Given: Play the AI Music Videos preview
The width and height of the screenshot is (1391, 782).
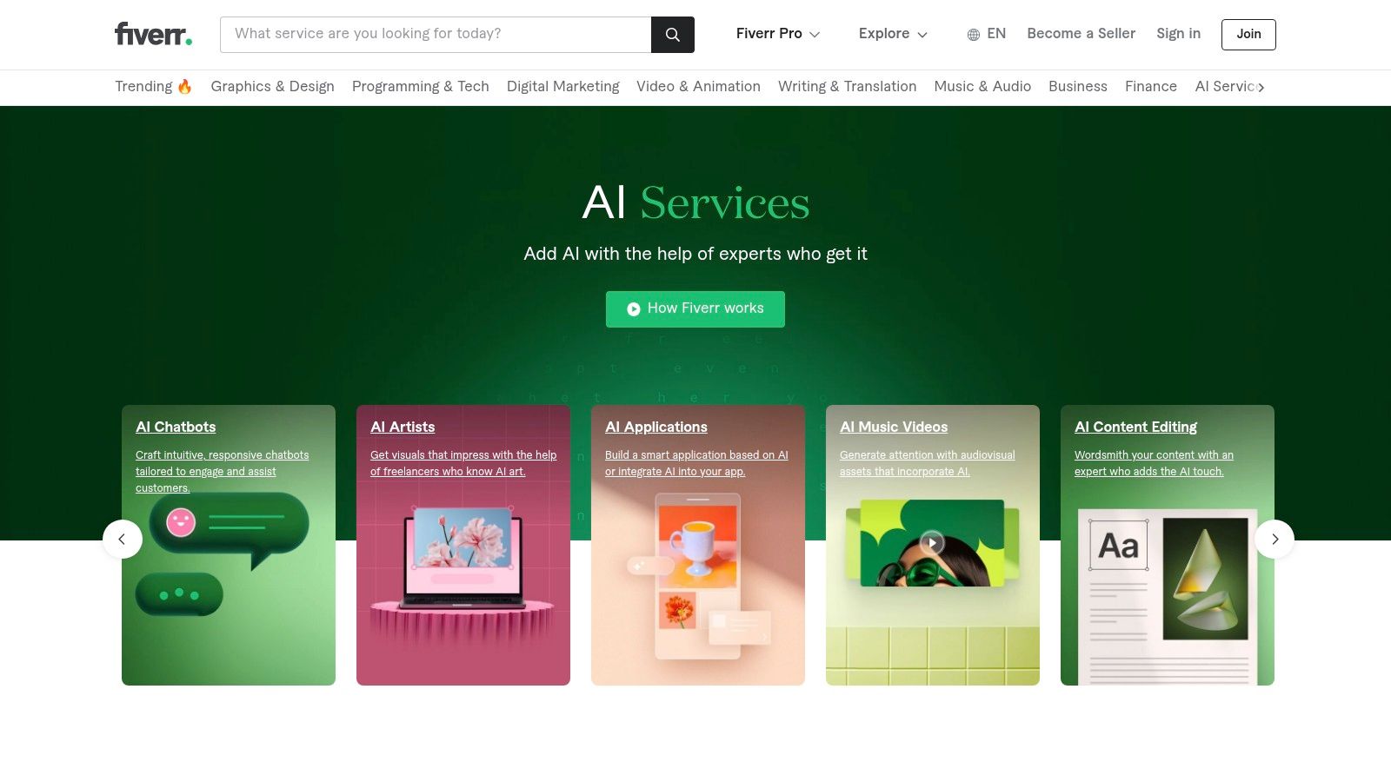Looking at the screenshot, I should 932,543.
